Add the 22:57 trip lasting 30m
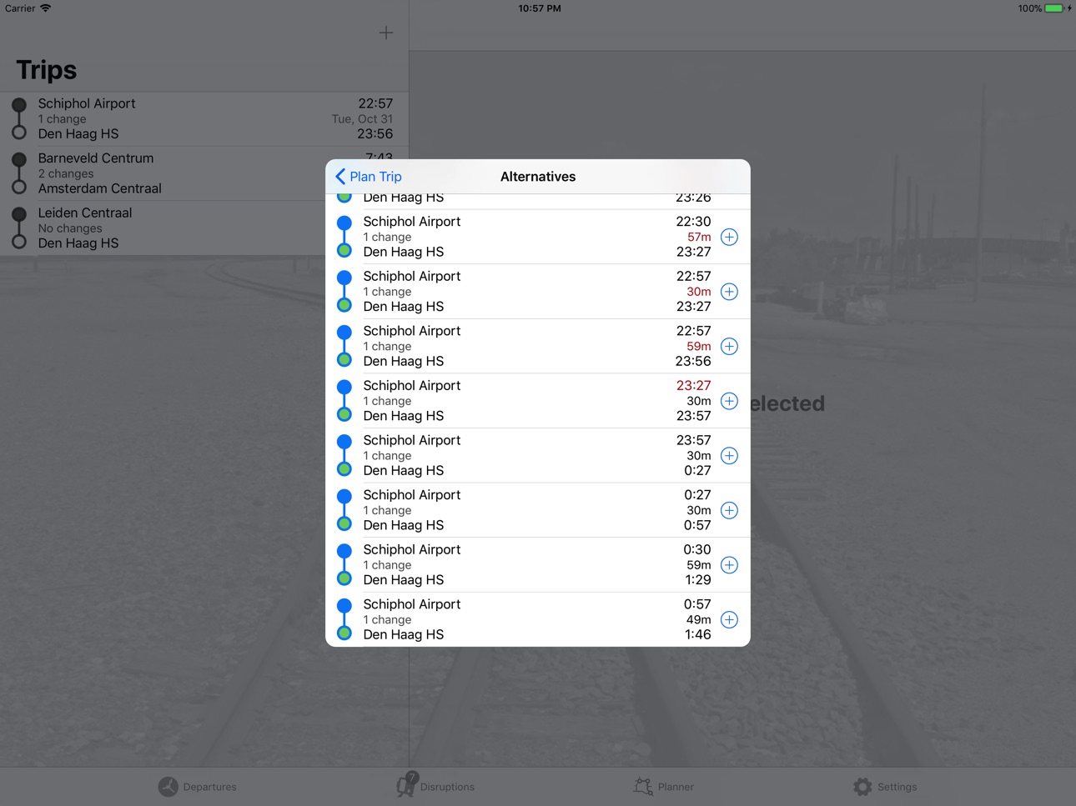This screenshot has width=1076, height=806. 729,292
